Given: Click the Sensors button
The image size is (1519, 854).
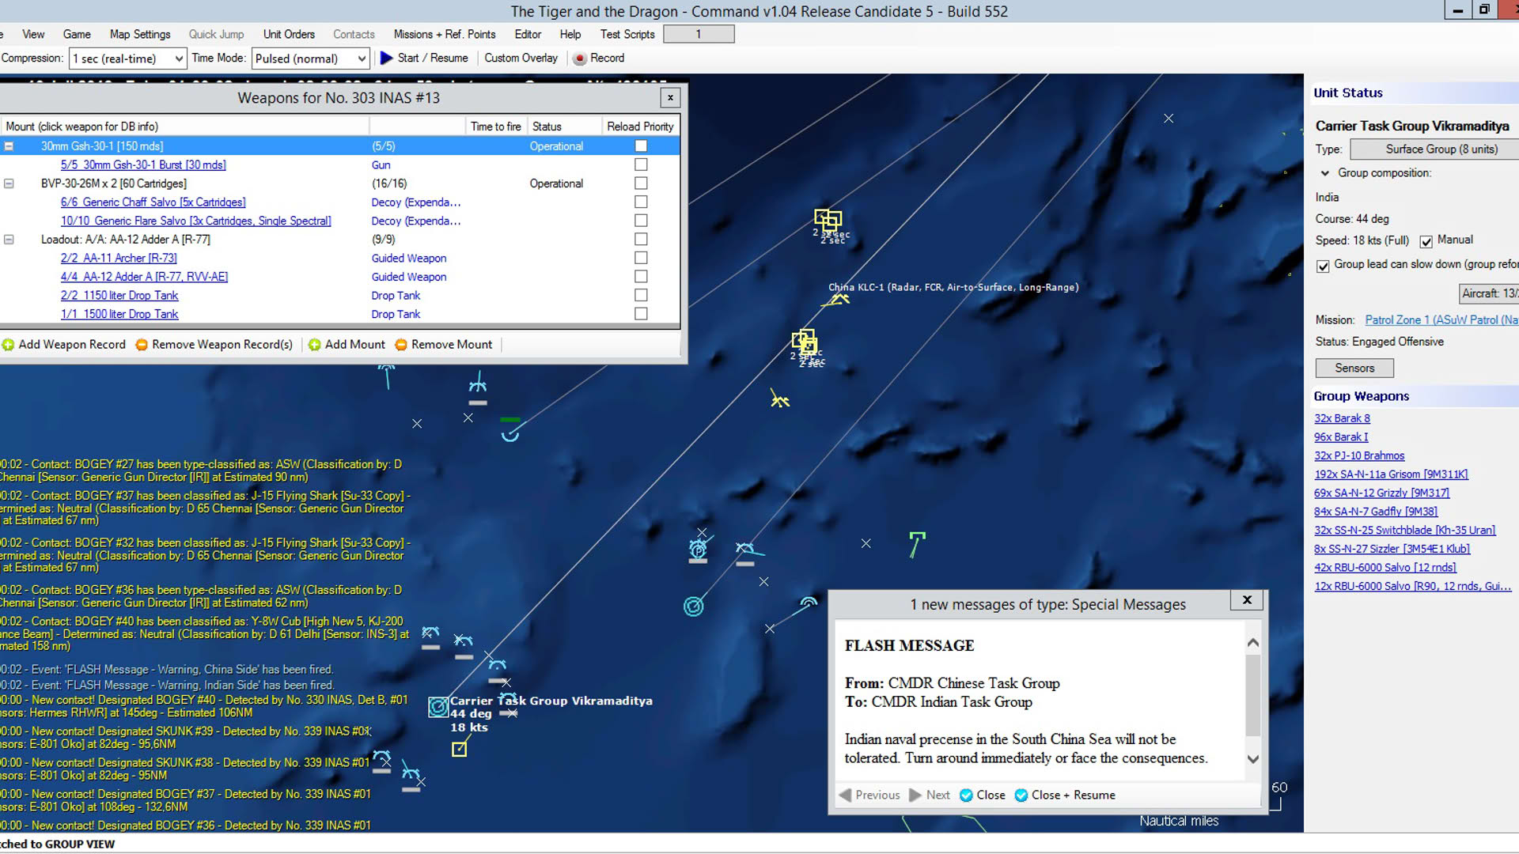Looking at the screenshot, I should tap(1354, 368).
